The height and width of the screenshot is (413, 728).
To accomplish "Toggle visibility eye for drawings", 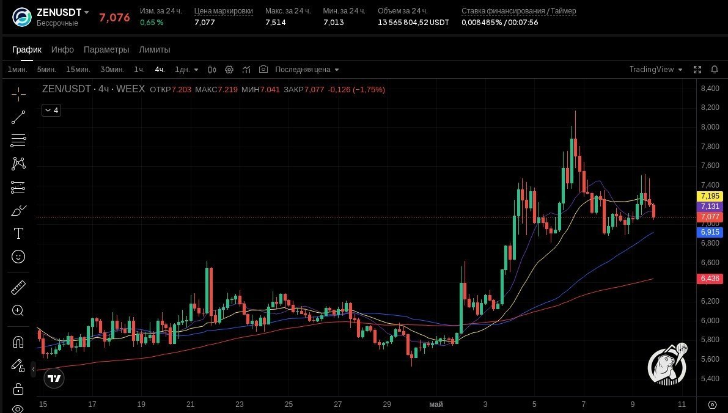I will (18, 408).
